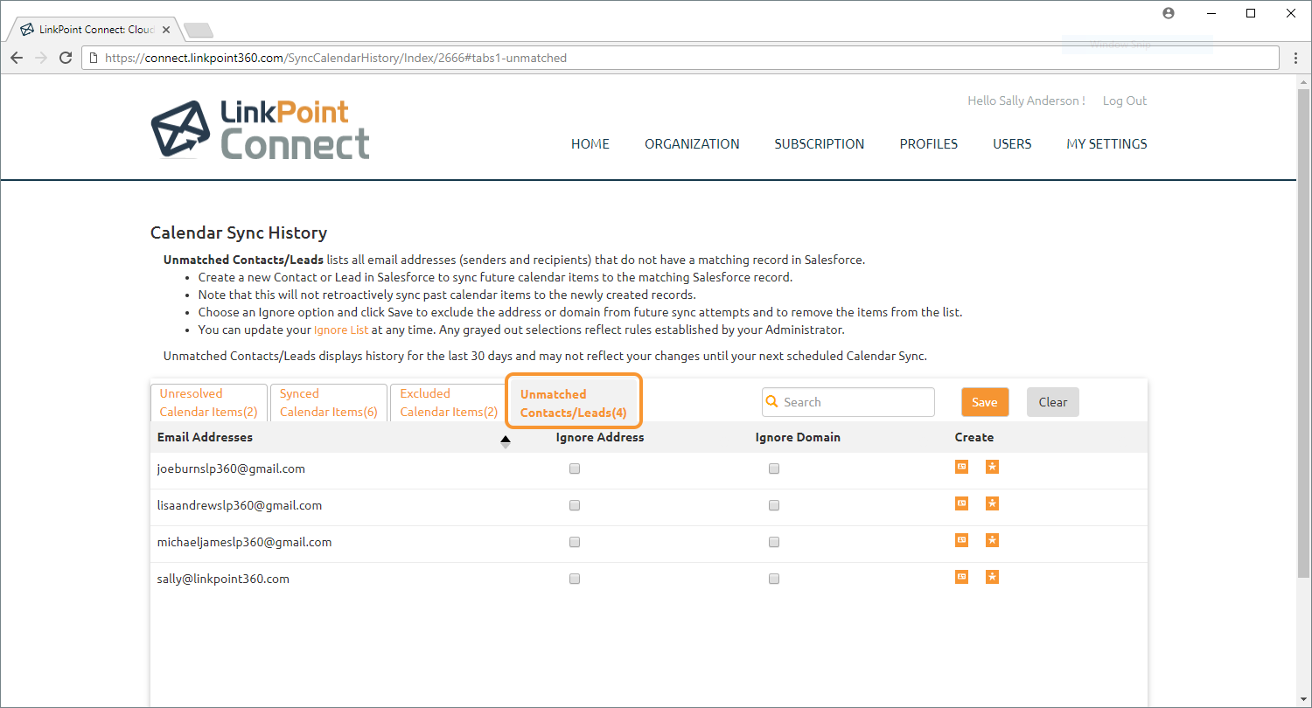Create Contact for joeburnslp360@gmail.com
1312x708 pixels.
point(961,467)
